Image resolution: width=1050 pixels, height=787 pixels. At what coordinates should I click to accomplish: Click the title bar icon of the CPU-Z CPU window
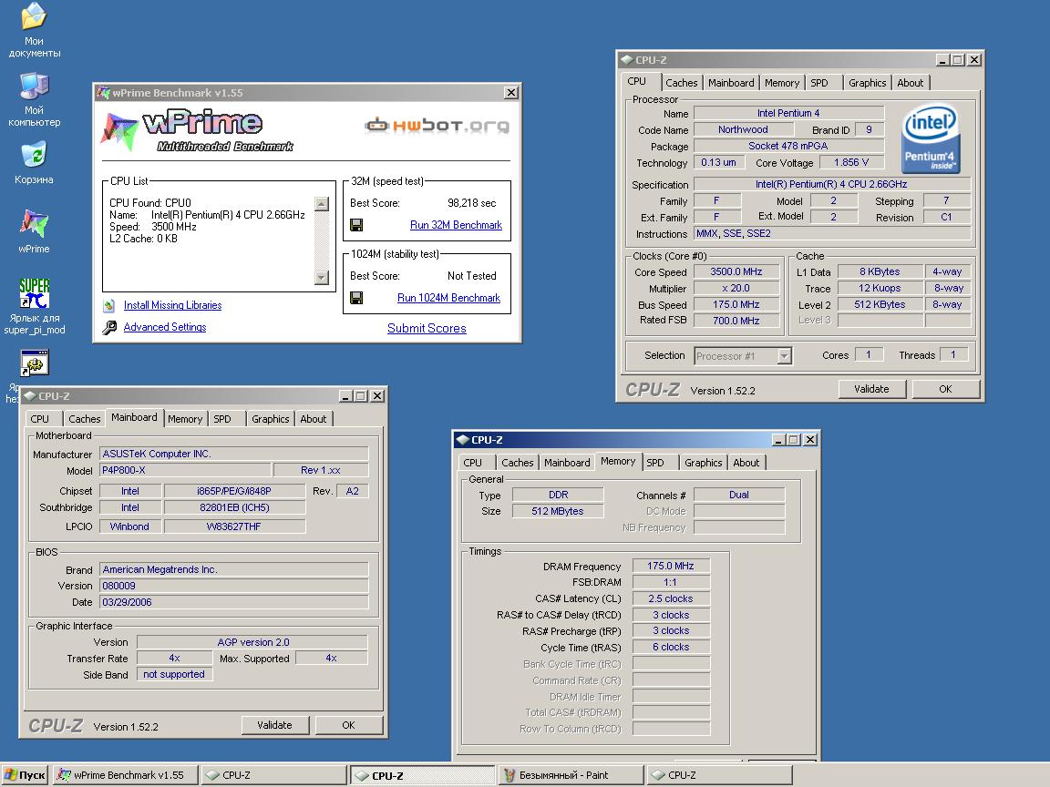click(626, 59)
